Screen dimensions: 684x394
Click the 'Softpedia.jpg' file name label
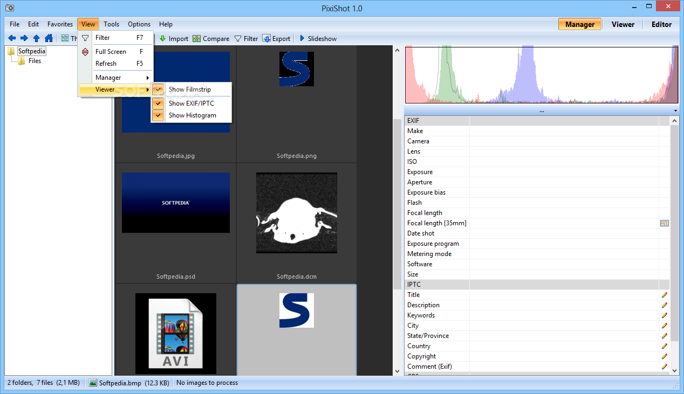(176, 156)
